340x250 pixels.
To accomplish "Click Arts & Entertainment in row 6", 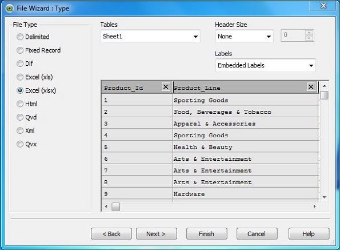I will [246, 158].
